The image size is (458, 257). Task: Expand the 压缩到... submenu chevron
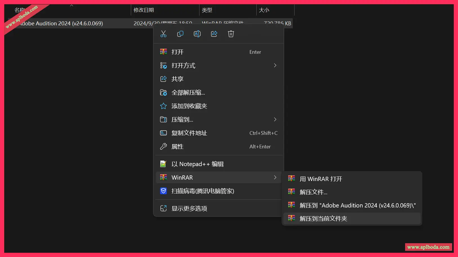coord(275,120)
